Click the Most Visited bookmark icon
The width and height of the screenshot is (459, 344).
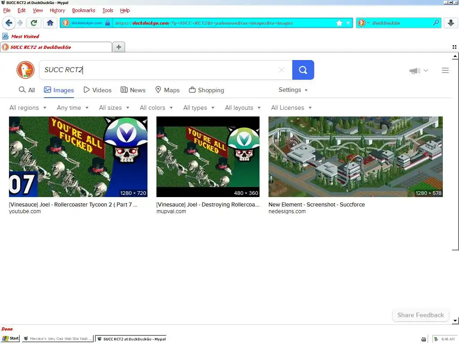point(5,36)
